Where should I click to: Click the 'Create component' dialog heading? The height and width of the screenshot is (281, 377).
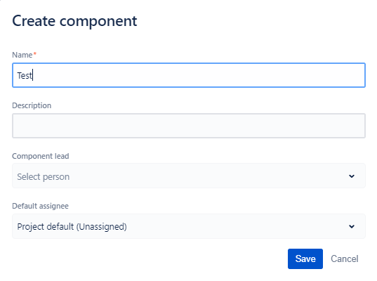[x=74, y=21]
